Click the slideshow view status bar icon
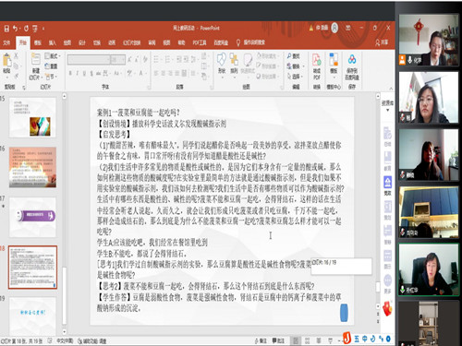The height and width of the screenshot is (346, 462). point(331,340)
